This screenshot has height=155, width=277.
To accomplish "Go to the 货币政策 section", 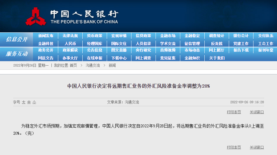I will [x=94, y=36].
